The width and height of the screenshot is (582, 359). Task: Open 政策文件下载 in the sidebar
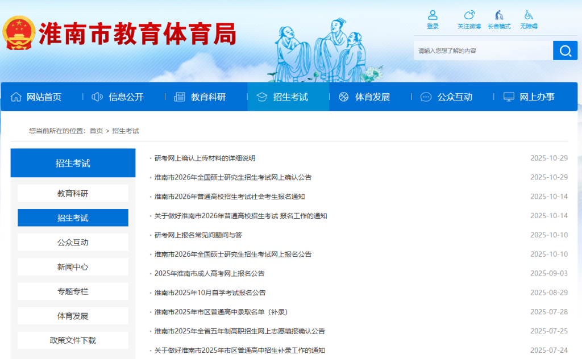[72, 340]
